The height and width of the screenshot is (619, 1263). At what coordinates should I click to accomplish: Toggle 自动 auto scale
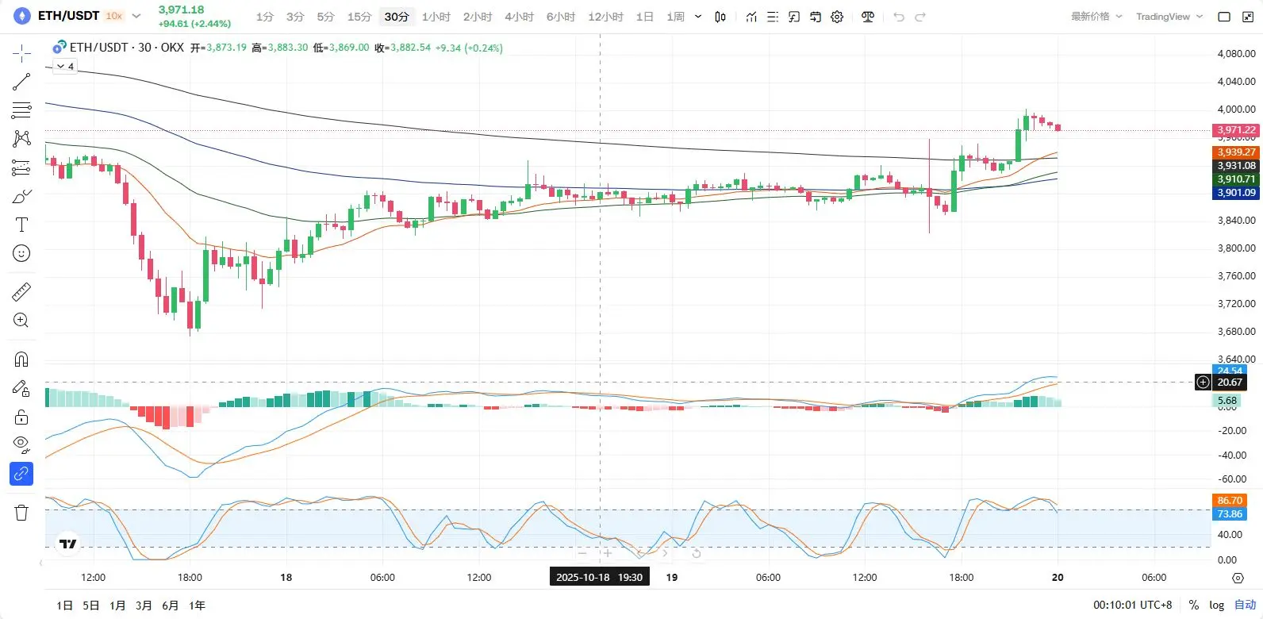tap(1245, 605)
